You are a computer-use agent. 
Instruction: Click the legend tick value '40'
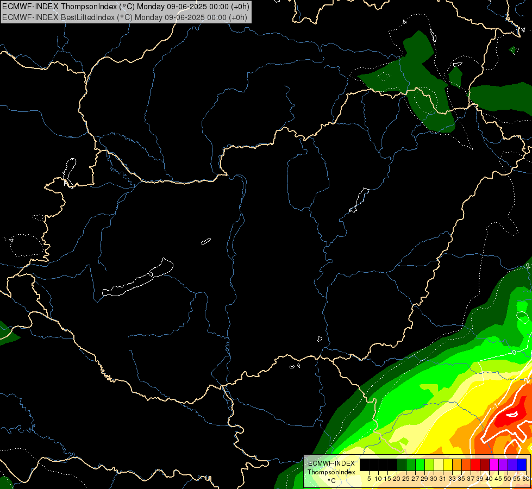point(489,479)
